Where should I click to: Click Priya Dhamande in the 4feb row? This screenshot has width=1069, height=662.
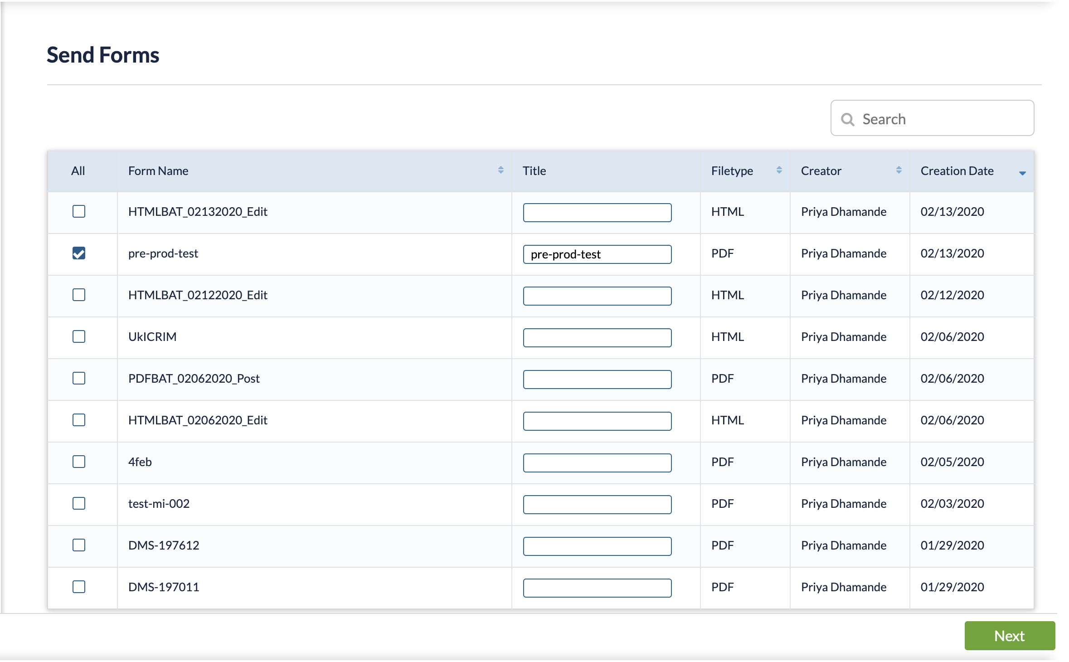tap(844, 462)
